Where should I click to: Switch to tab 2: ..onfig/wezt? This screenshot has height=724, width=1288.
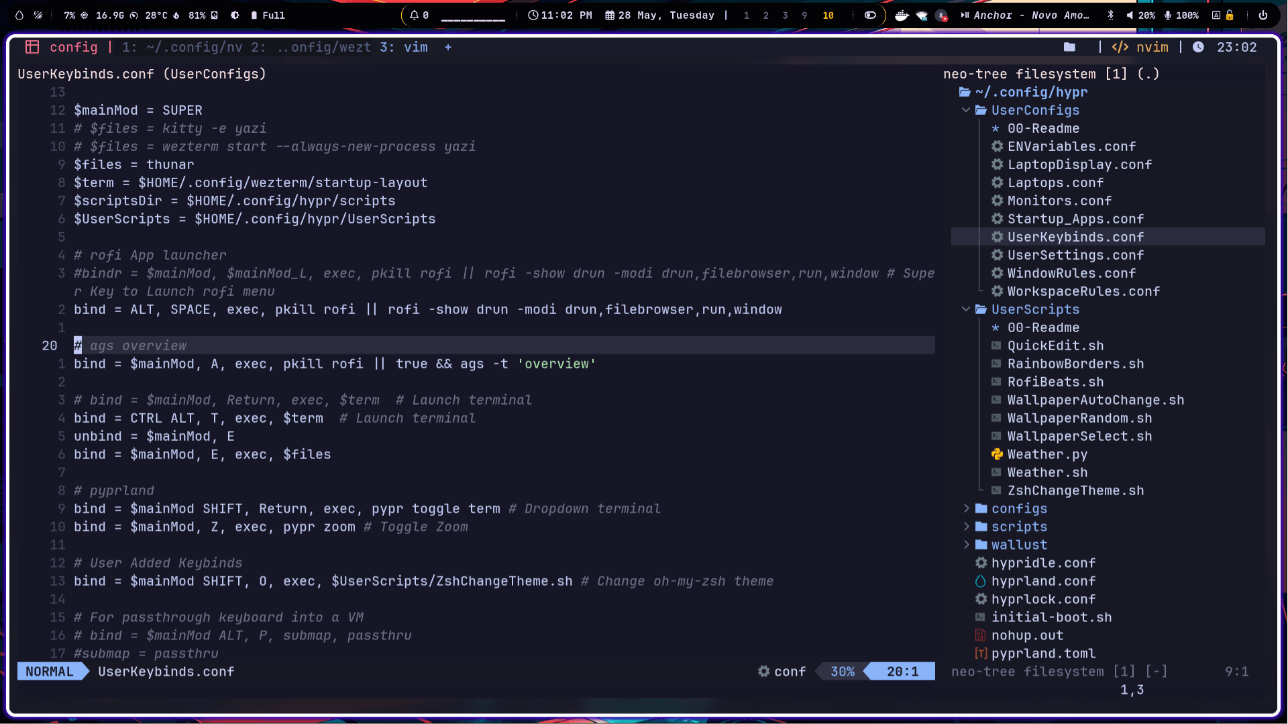click(311, 47)
